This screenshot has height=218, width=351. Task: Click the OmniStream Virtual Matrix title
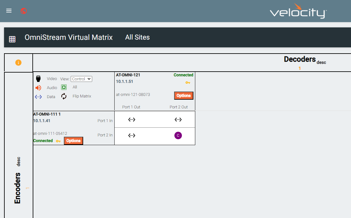coord(69,37)
